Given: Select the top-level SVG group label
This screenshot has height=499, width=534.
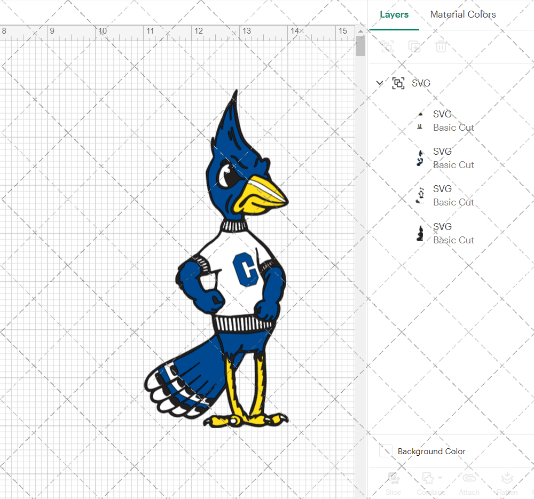Looking at the screenshot, I should tap(421, 83).
